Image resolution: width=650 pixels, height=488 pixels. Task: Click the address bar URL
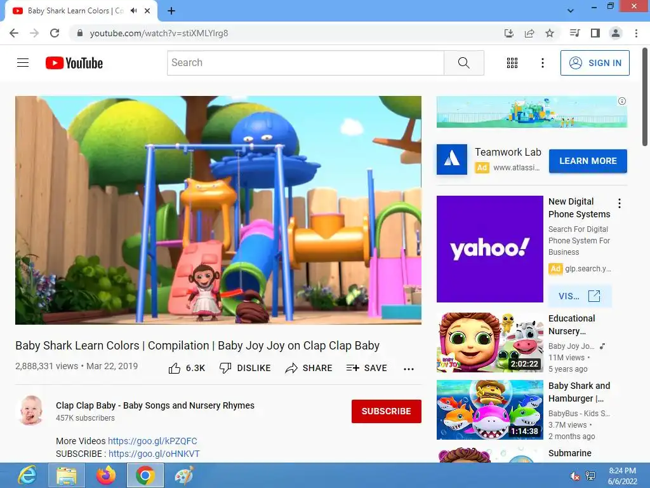pos(159,33)
